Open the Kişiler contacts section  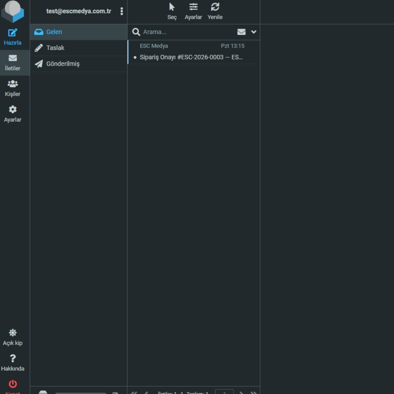click(13, 88)
